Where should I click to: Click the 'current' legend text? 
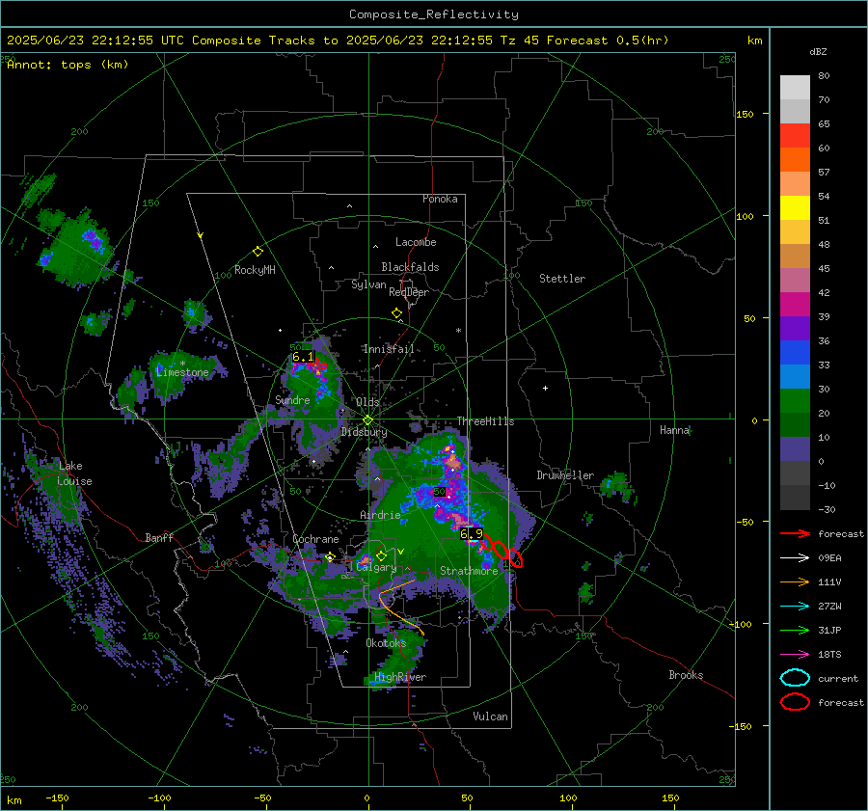(x=838, y=679)
